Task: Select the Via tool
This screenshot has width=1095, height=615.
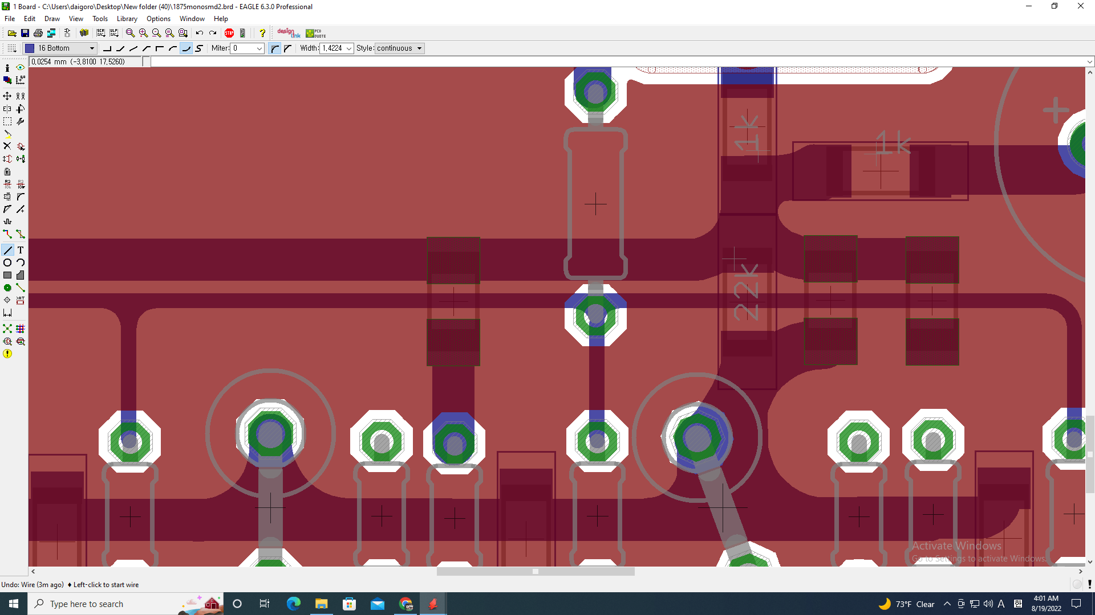Action: (7, 288)
